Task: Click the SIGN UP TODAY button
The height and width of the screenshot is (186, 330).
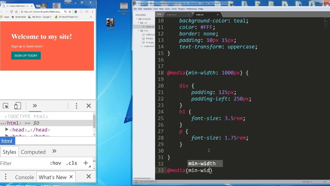Action: [26, 56]
